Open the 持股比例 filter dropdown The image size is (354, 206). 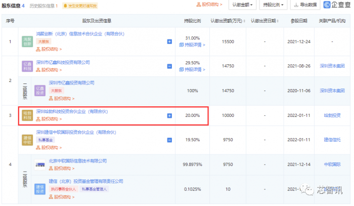tap(273, 5)
